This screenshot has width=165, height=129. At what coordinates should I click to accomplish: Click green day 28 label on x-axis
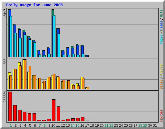tap(140, 125)
